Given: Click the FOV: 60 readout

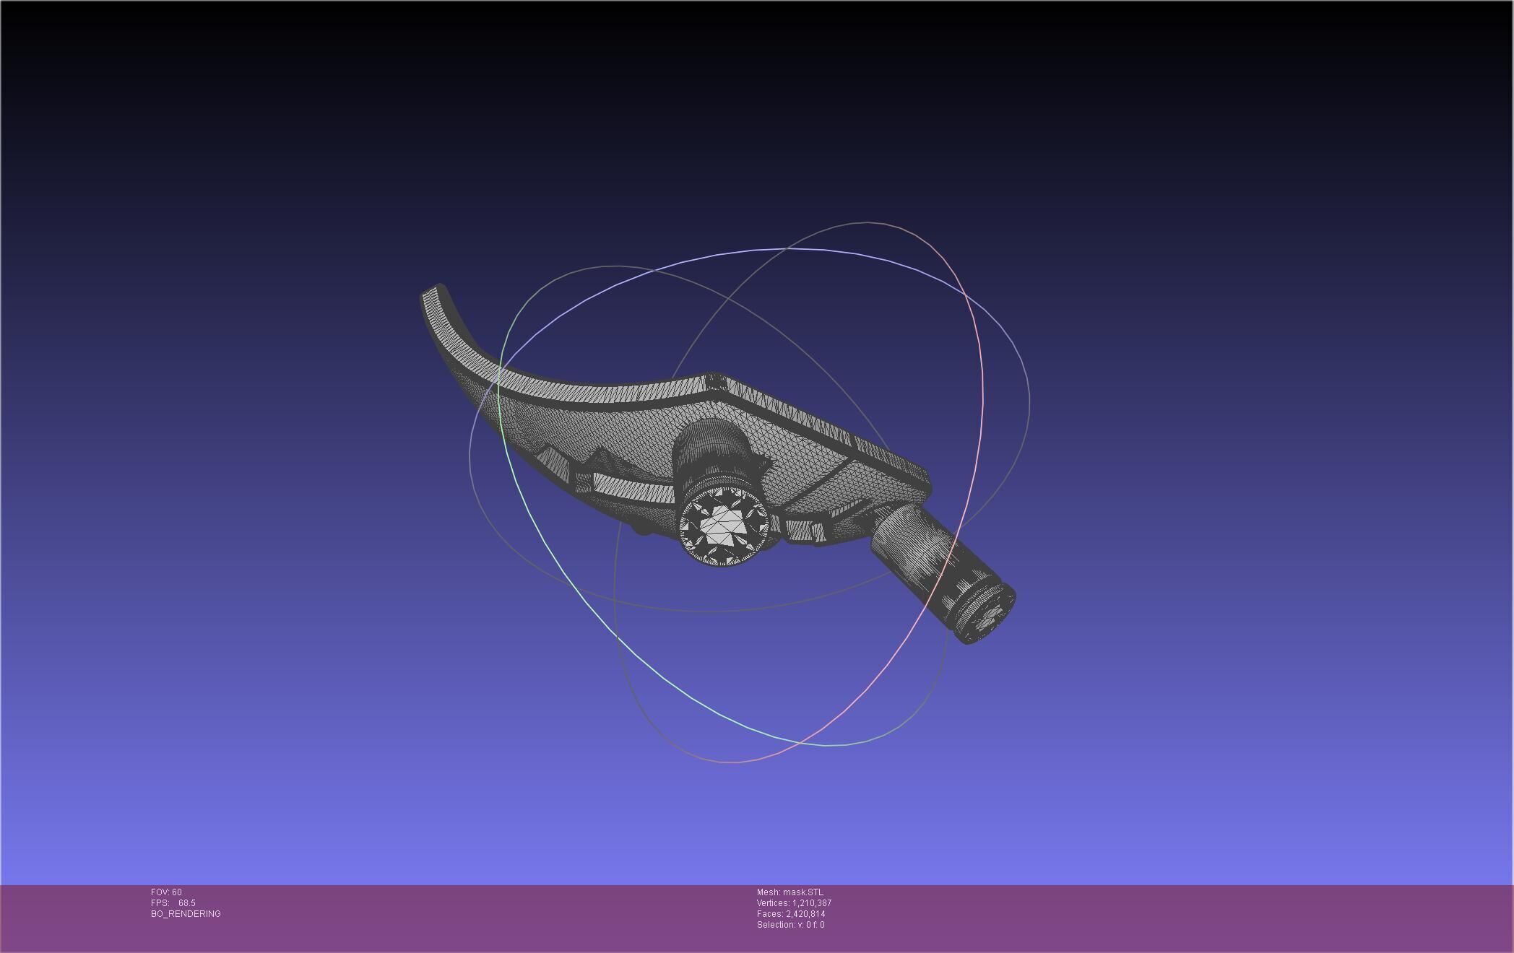Looking at the screenshot, I should 166,892.
